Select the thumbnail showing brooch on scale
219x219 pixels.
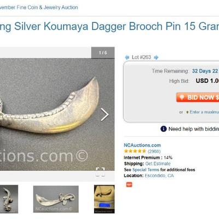[x=104, y=199]
